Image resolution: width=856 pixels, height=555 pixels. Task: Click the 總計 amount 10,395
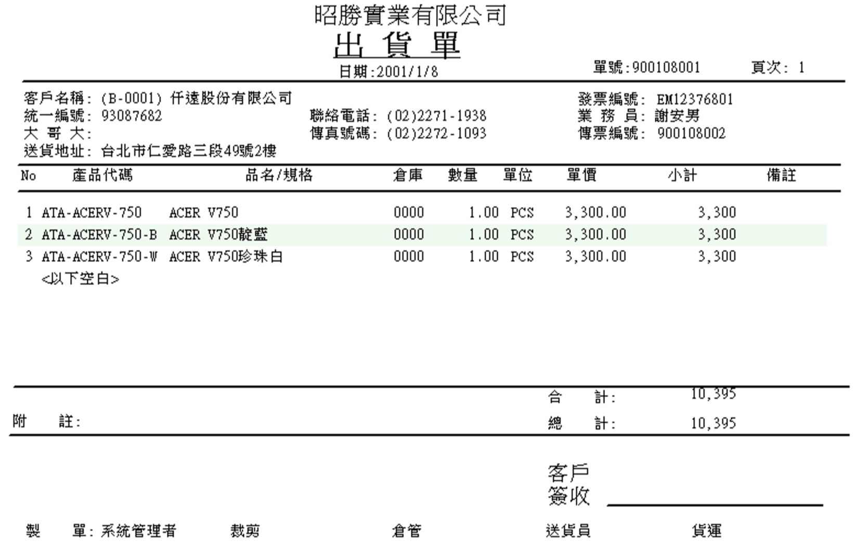pyautogui.click(x=713, y=423)
